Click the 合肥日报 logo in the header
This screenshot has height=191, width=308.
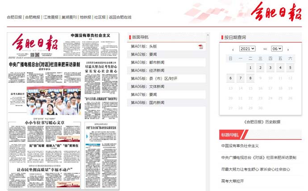pos(276,12)
